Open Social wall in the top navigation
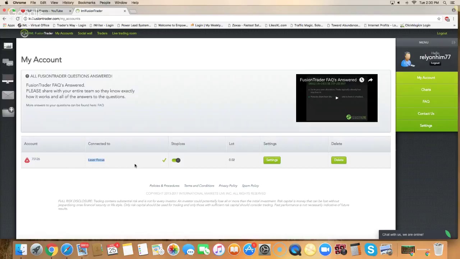 [85, 33]
